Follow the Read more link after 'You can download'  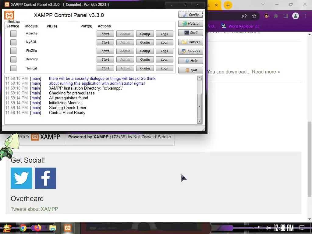click(266, 72)
